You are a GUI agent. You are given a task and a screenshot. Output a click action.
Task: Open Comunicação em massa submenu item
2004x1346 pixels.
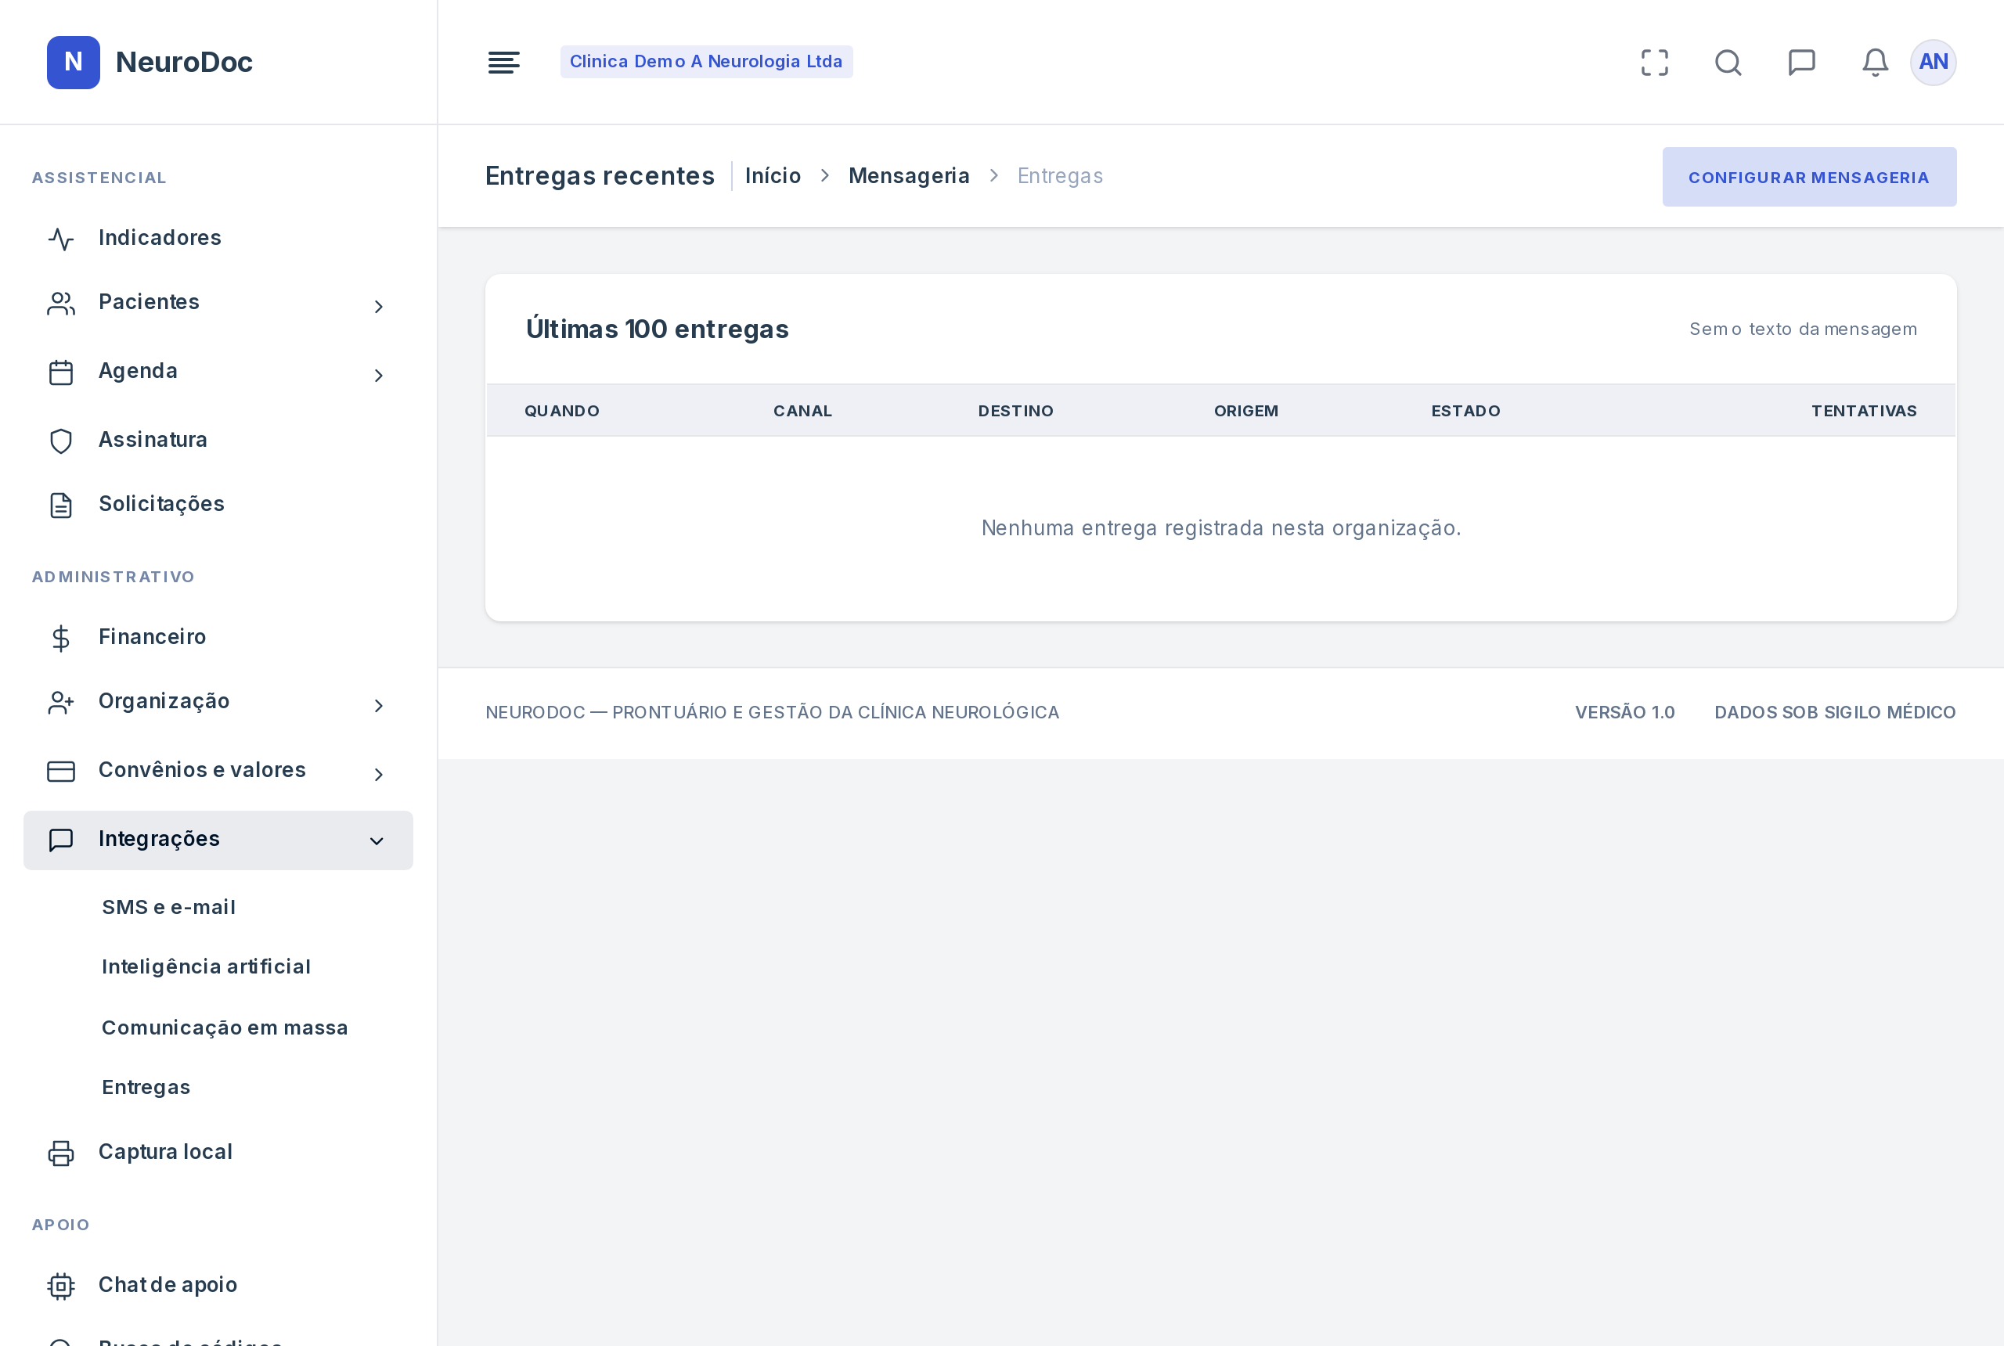(225, 1027)
